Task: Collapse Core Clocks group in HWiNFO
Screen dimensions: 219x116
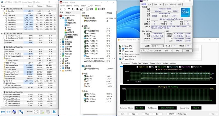Action: tap(4, 16)
